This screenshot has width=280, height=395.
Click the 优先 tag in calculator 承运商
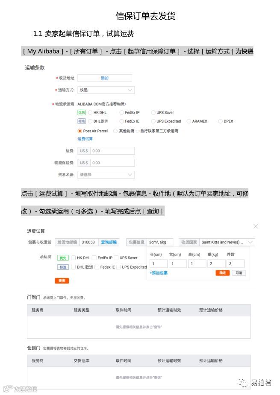point(63,258)
